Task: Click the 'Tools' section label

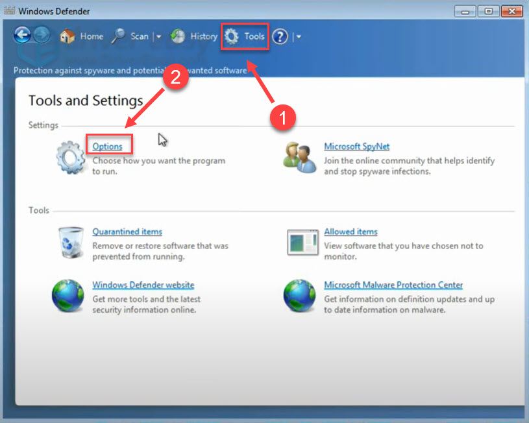Action: (x=39, y=210)
